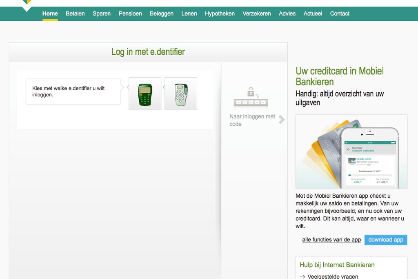Navigate to Pensioen
The image size is (418, 279).
[130, 13]
